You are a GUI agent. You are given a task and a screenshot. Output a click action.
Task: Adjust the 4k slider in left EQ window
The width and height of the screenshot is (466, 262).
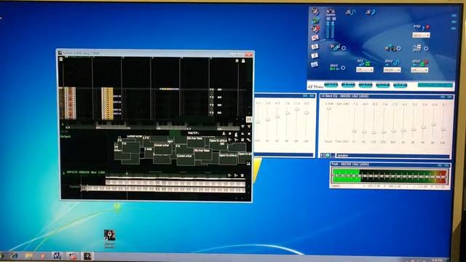click(287, 114)
